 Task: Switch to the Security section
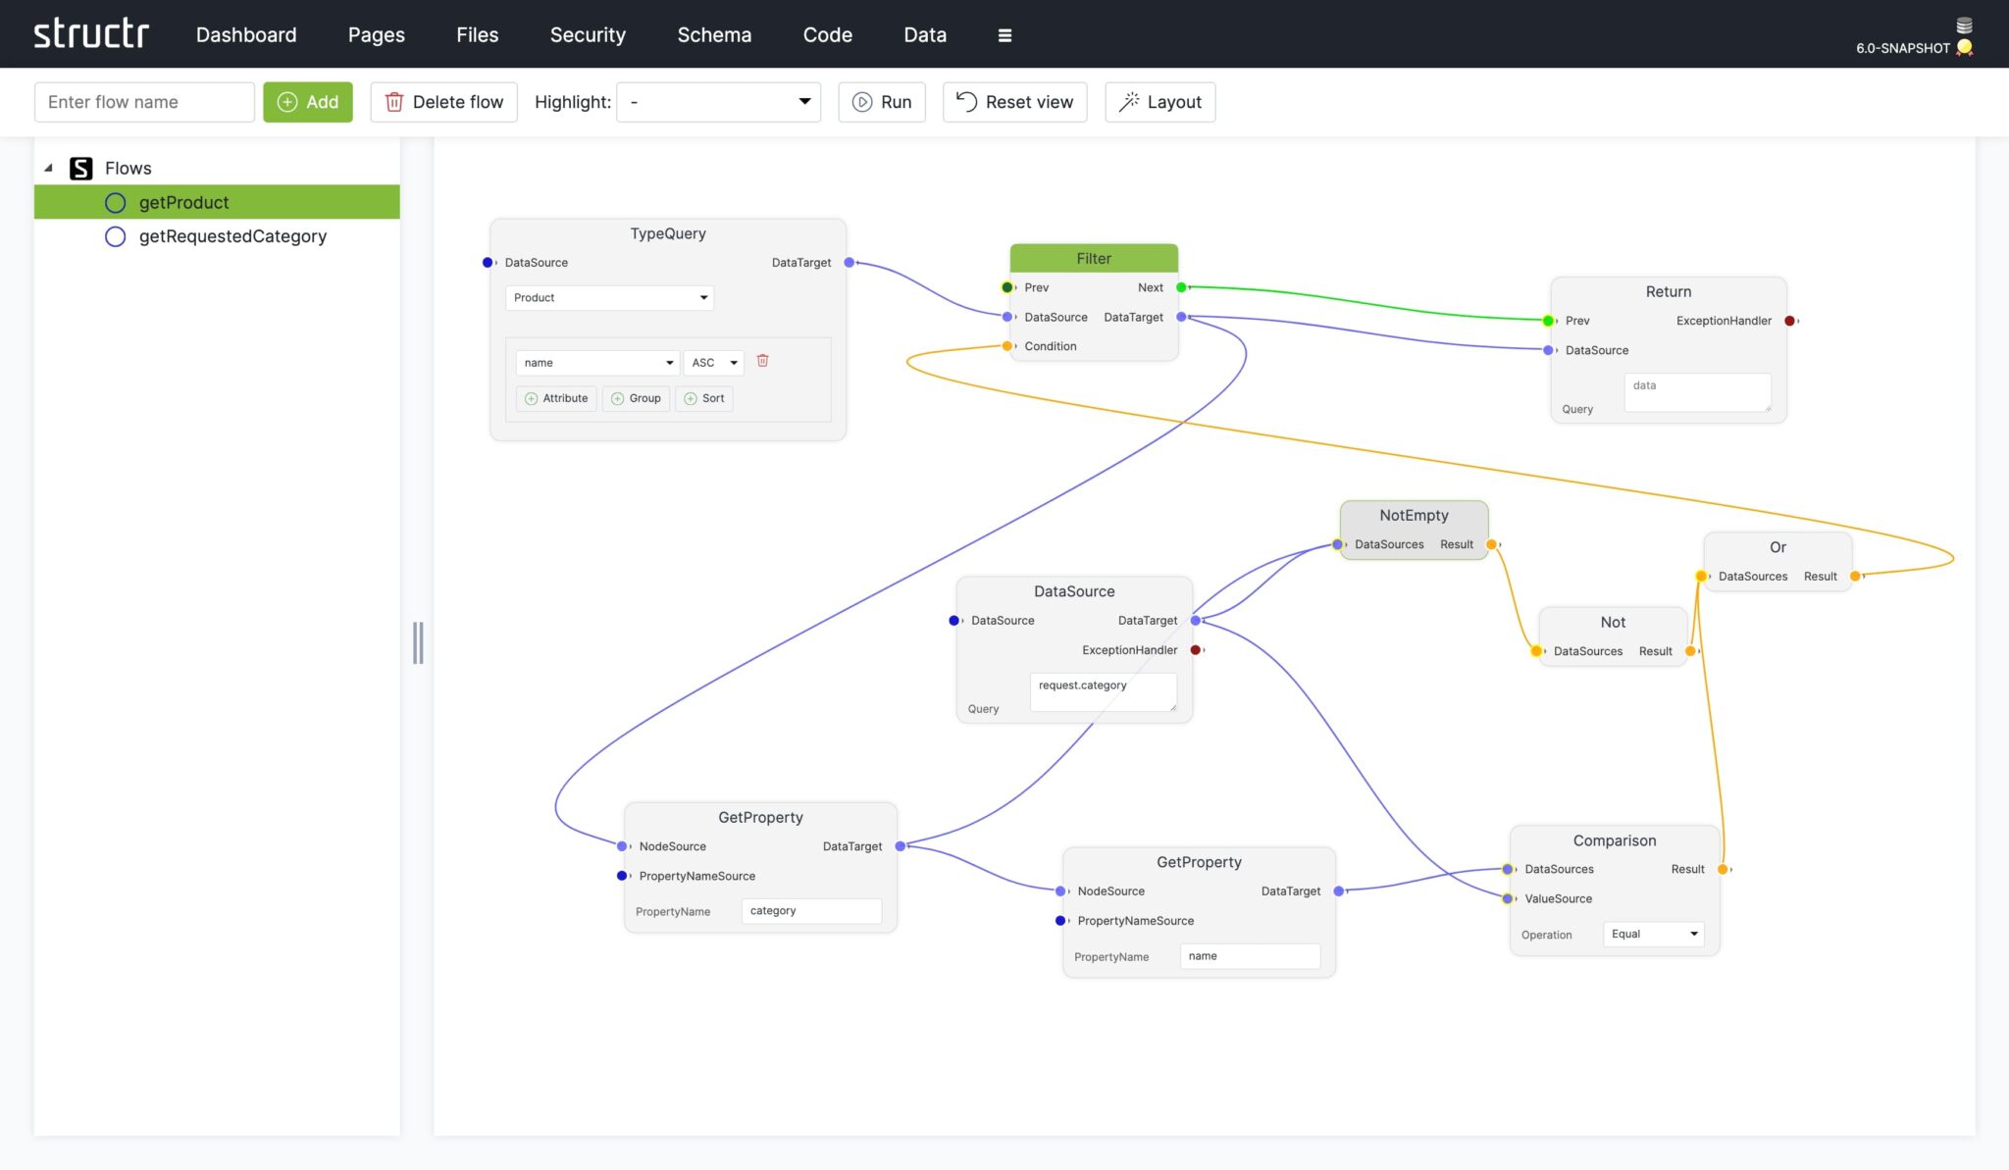(588, 34)
